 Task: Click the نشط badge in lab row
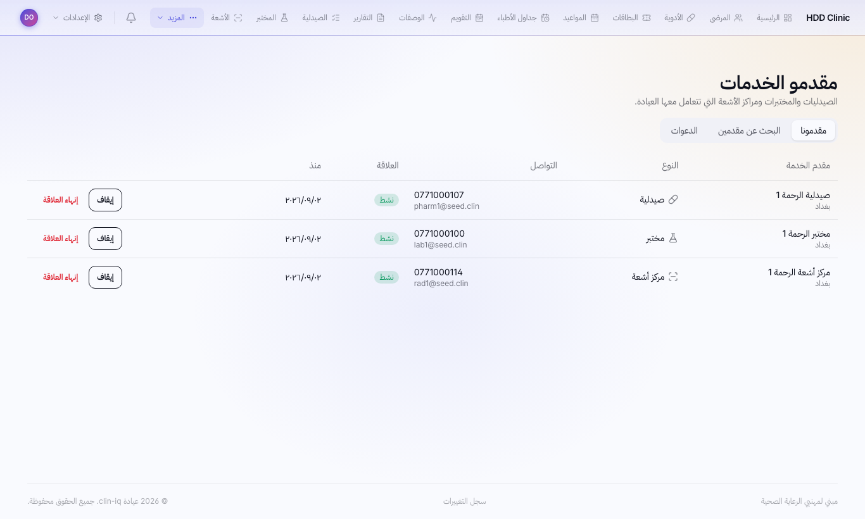pos(386,239)
